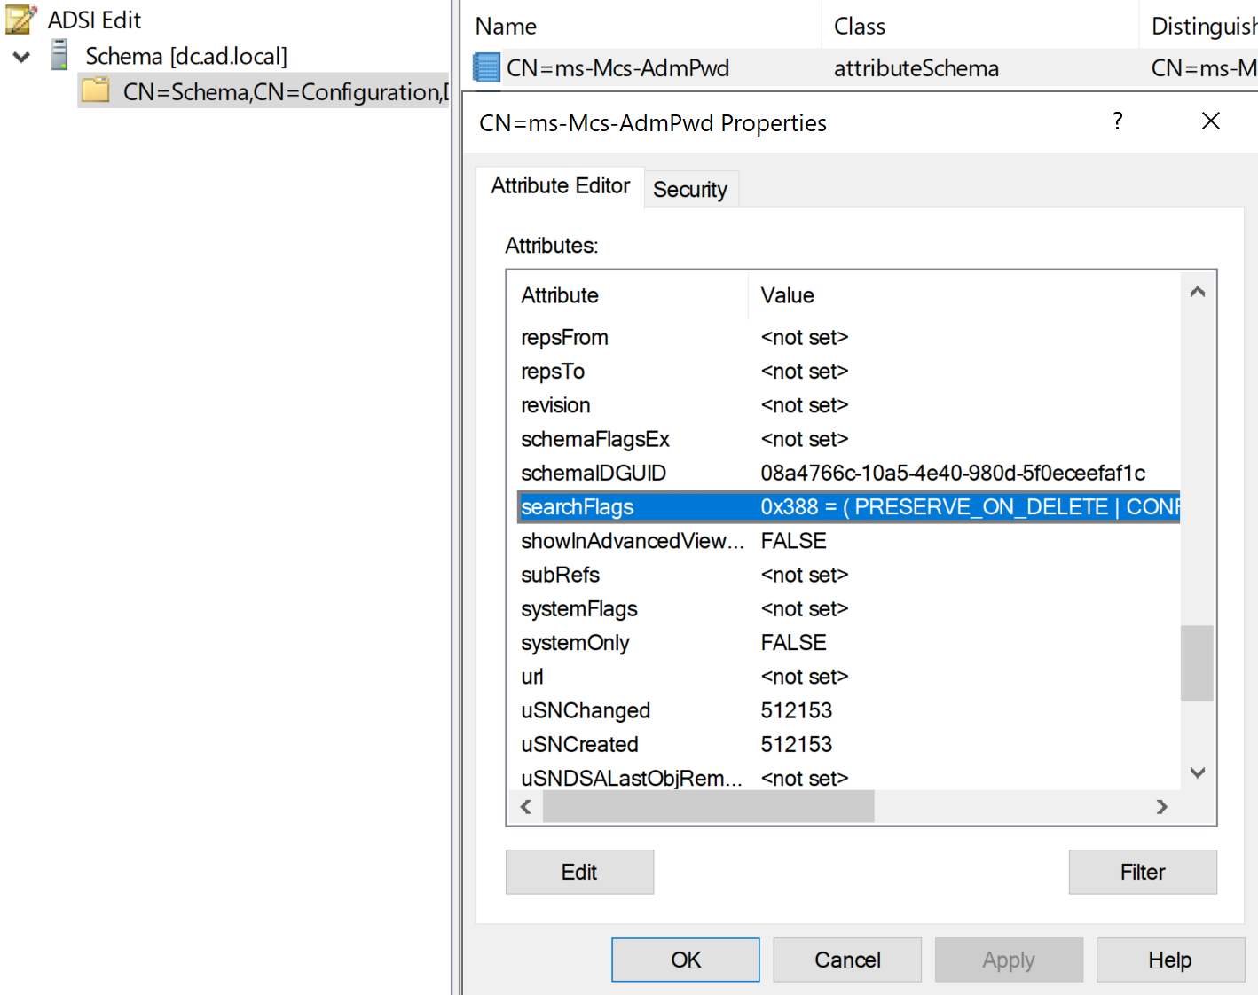Click the Cancel button
This screenshot has height=995, width=1258.
(847, 960)
